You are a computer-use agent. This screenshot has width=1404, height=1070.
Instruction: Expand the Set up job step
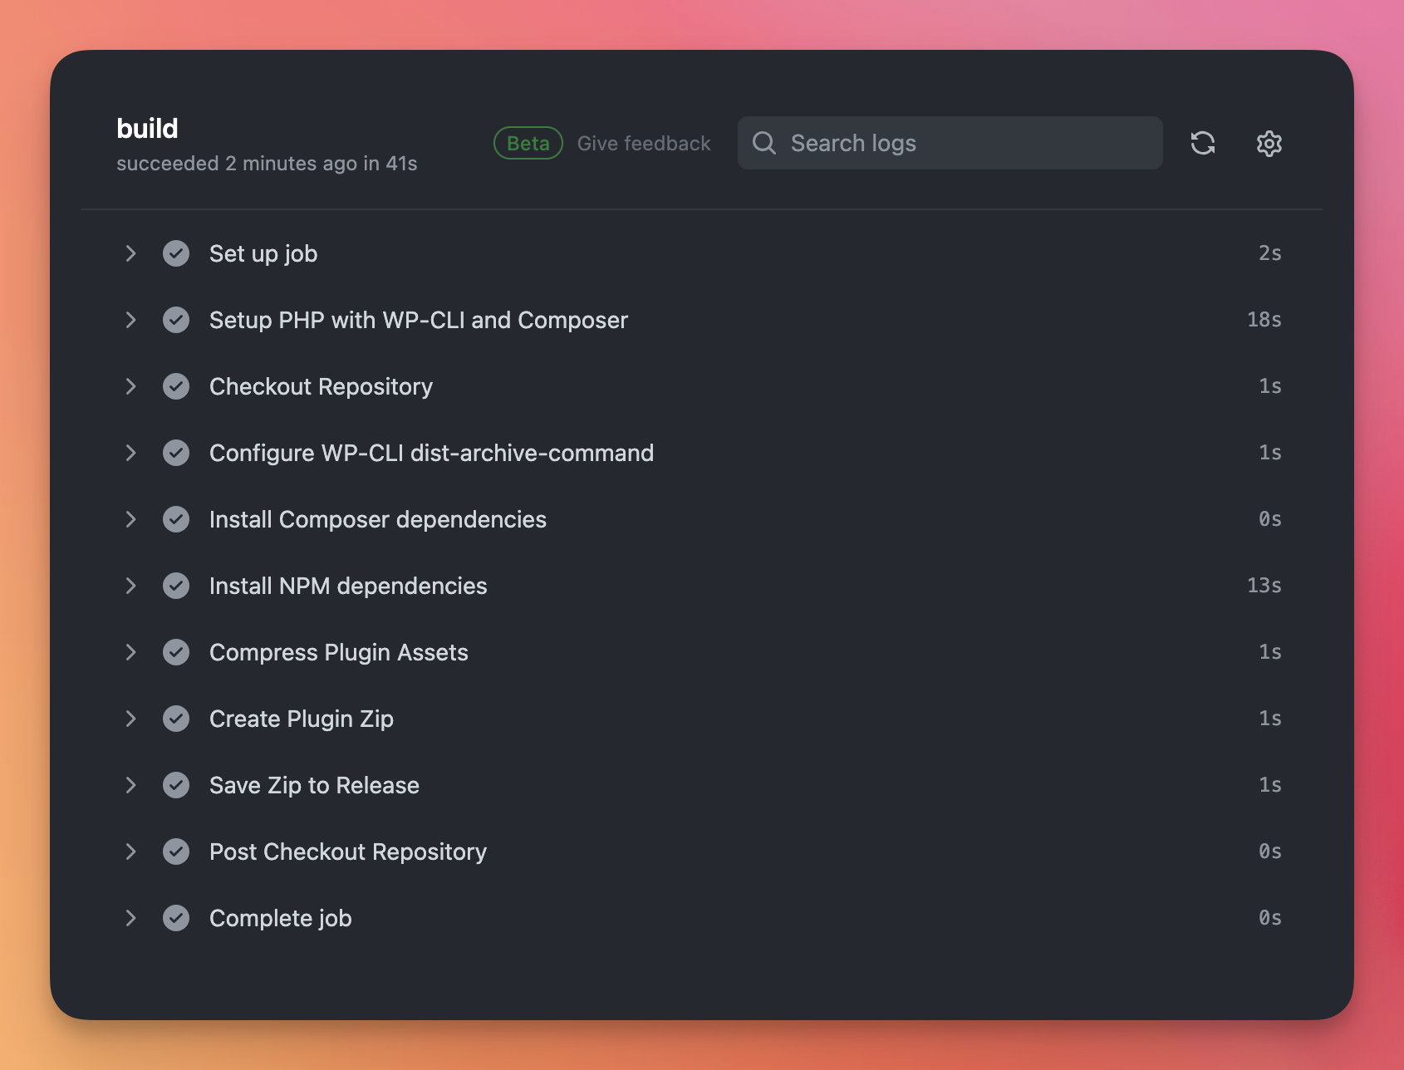[x=130, y=253]
